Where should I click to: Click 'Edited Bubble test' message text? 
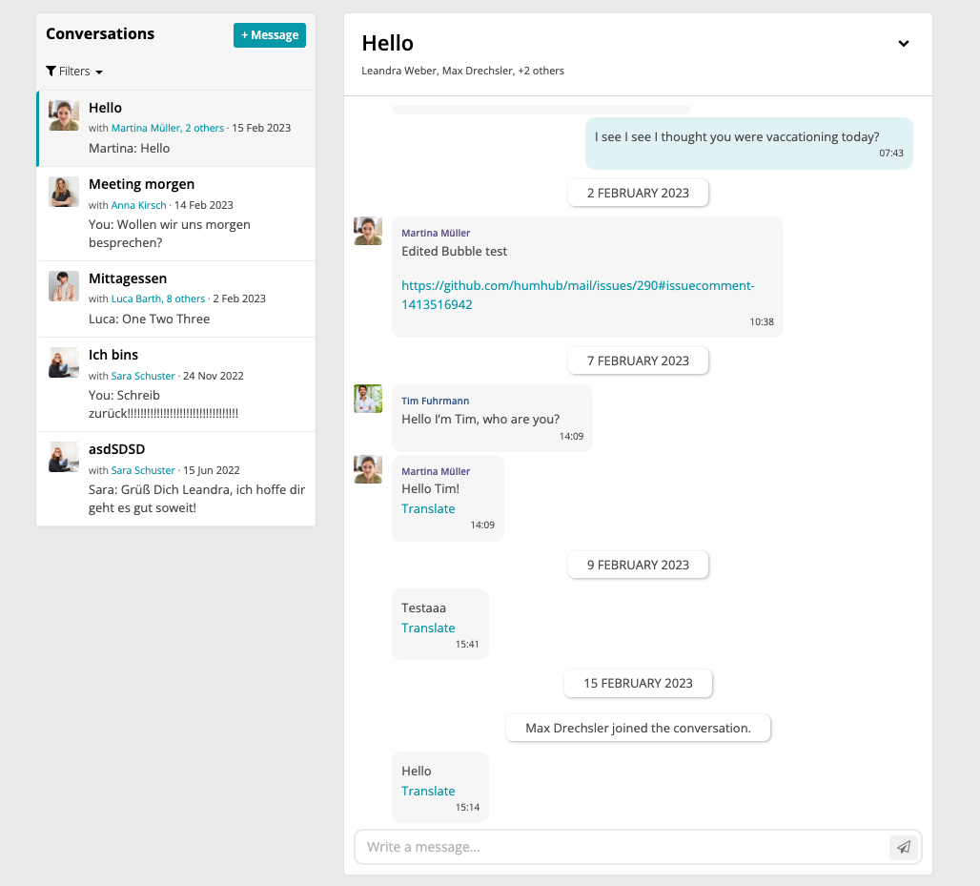455,252
